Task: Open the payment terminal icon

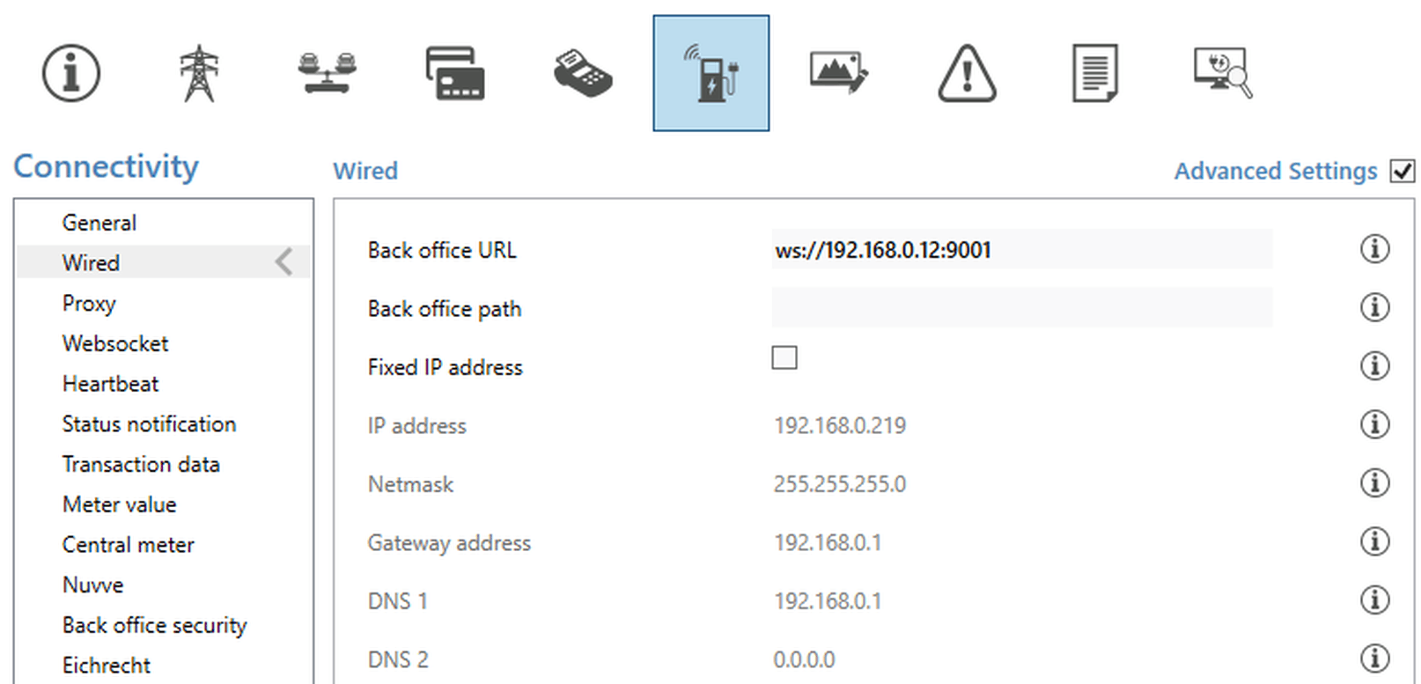Action: 583,73
